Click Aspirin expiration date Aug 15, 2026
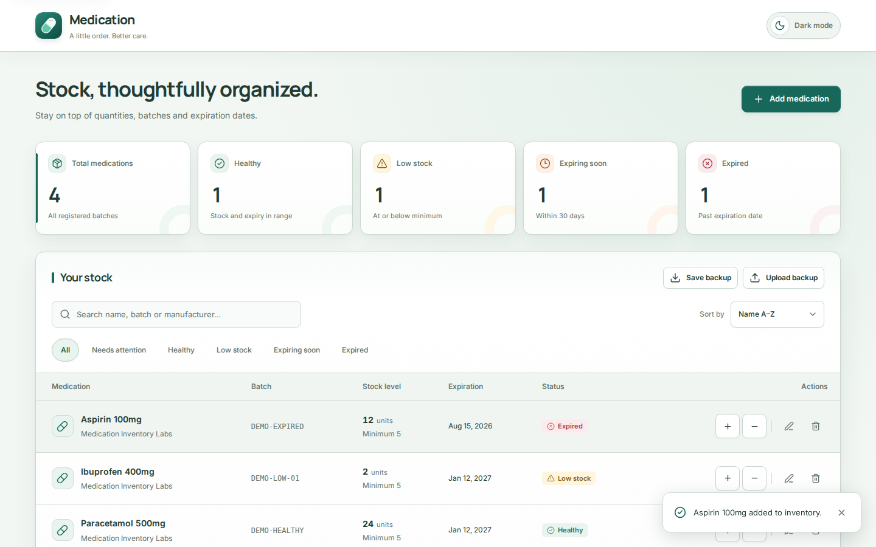Viewport: 876px width, 547px height. tap(470, 426)
